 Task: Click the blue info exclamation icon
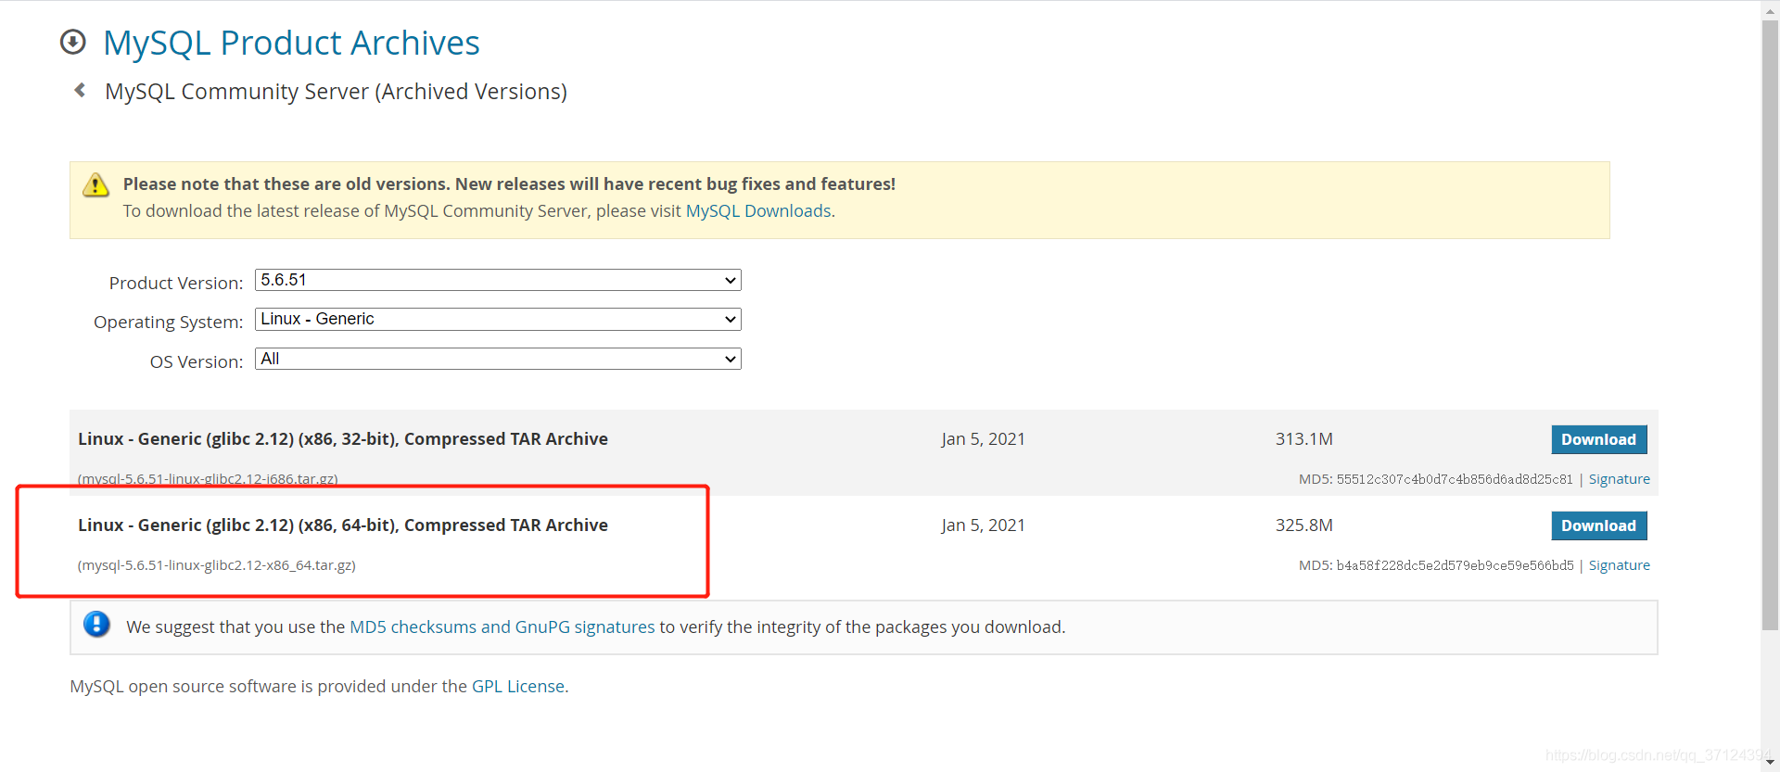tap(96, 625)
